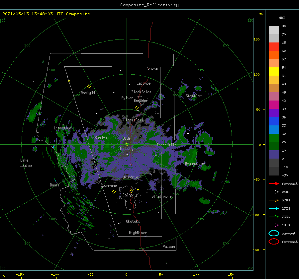Click the red forecast ellipse icon
Viewport: 299px width, 279px height.
274,242
